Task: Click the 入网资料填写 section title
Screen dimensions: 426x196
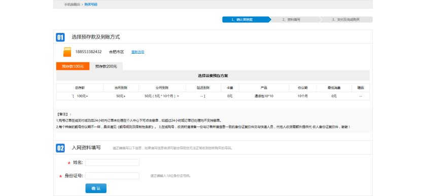Action: pyautogui.click(x=86, y=148)
